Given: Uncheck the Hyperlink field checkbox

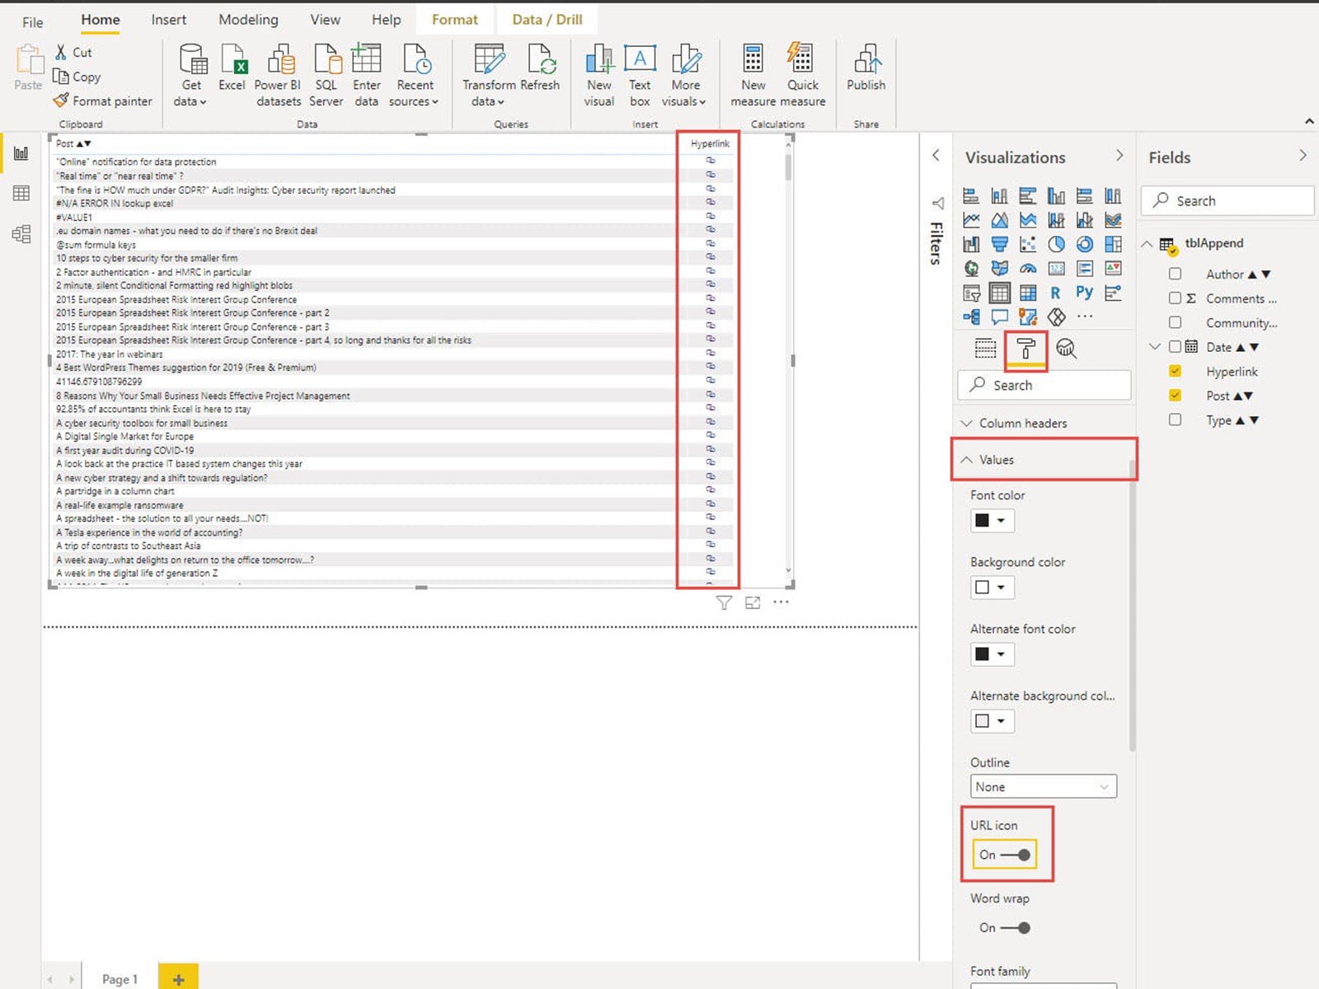Looking at the screenshot, I should click(1175, 372).
